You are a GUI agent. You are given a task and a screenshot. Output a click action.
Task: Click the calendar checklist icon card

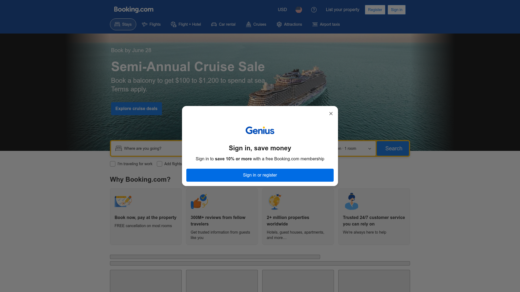(146, 217)
